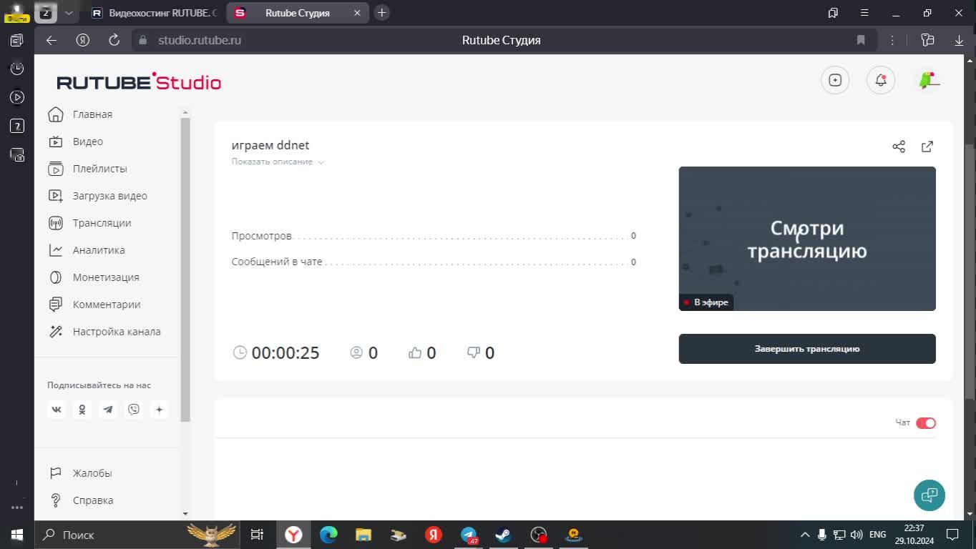Viewport: 976px width, 549px height.
Task: Show hidden system tray icons chevron
Action: pyautogui.click(x=805, y=535)
